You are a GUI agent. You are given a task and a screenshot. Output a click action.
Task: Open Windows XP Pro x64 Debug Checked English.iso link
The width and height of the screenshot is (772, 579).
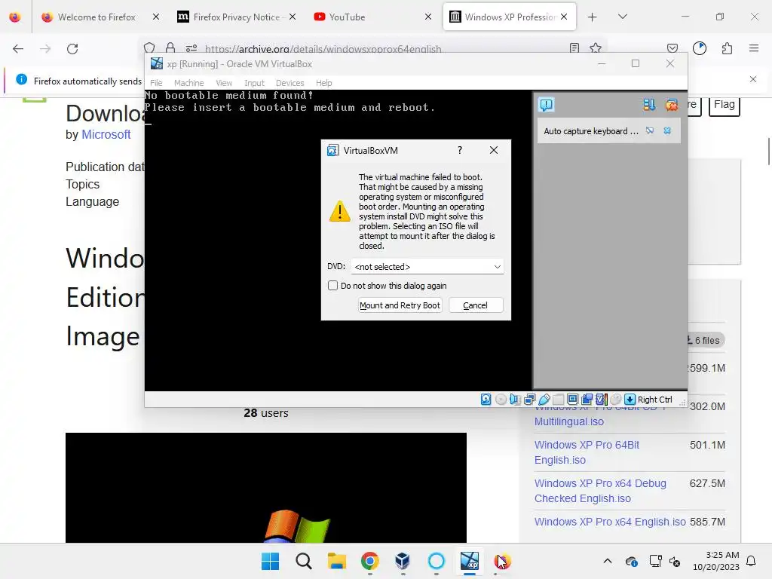click(600, 491)
